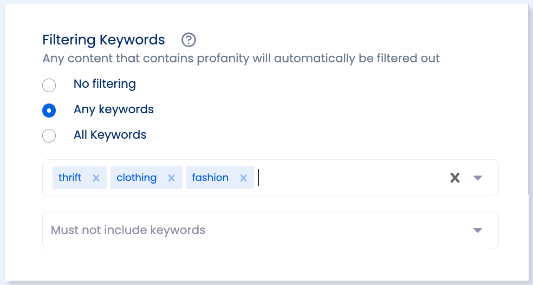Click the All Keywords label text
The height and width of the screenshot is (285, 533).
coord(110,135)
